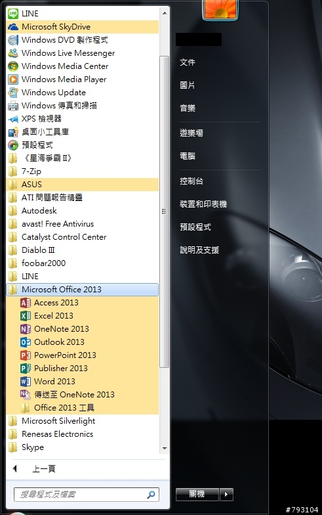This screenshot has height=515, width=322.
Task: Launch PowerPoint 2013 icon
Action: pyautogui.click(x=25, y=355)
